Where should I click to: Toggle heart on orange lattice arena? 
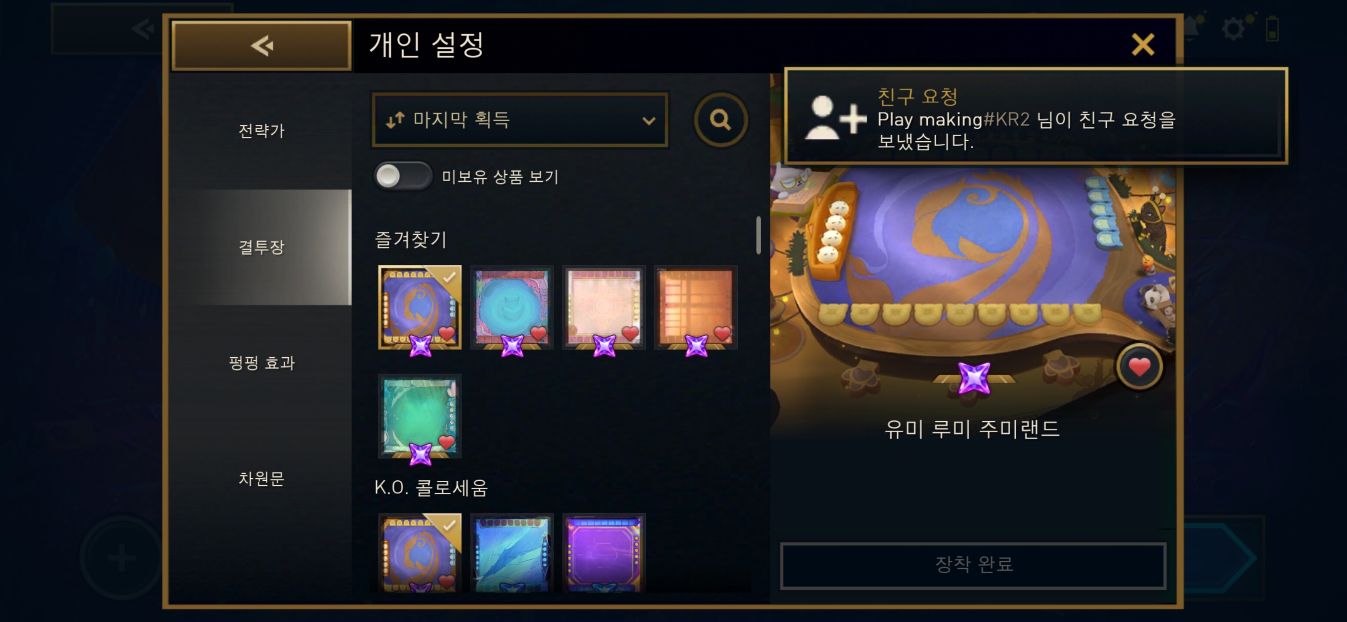click(x=722, y=333)
